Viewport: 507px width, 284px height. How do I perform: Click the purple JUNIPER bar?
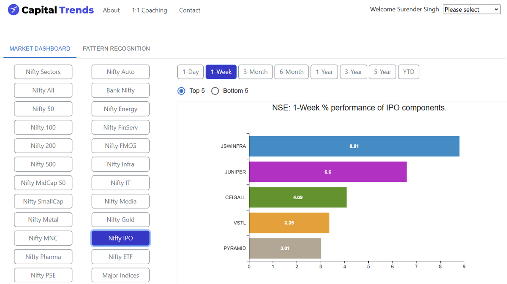pos(328,172)
